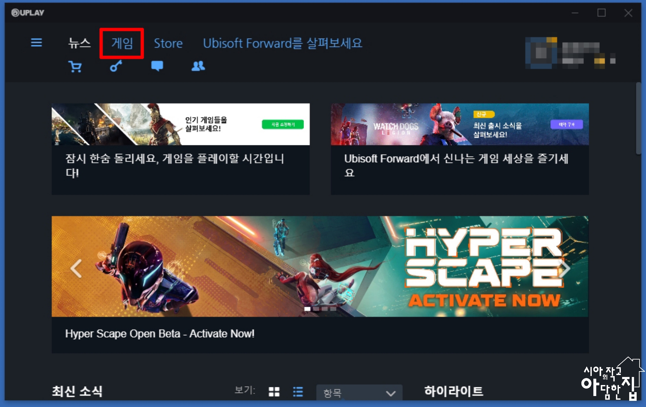Open the Hyper Scape banner image
Image resolution: width=646 pixels, height=407 pixels.
(320, 266)
